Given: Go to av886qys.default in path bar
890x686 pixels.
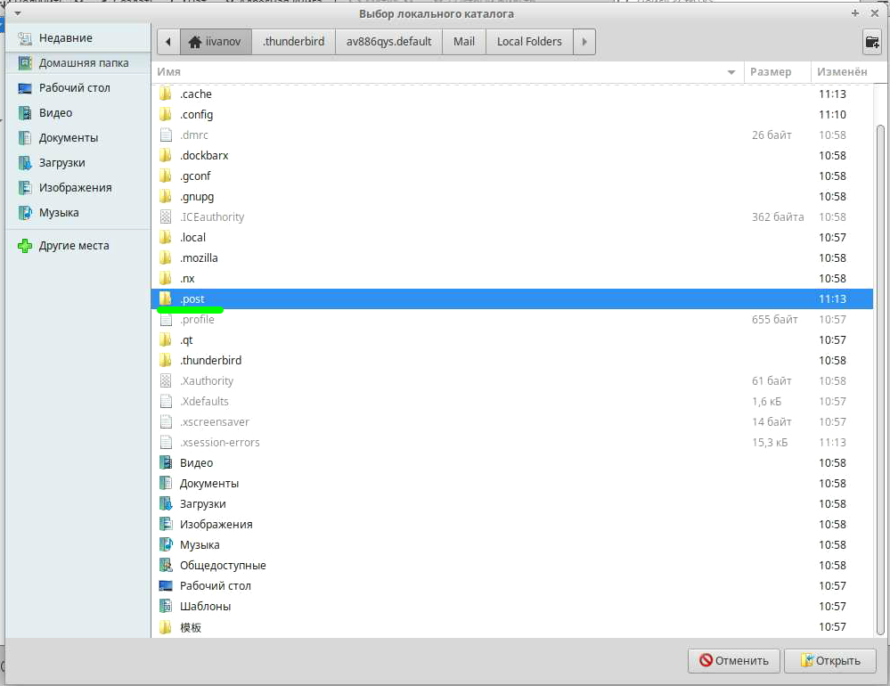Looking at the screenshot, I should pyautogui.click(x=388, y=41).
